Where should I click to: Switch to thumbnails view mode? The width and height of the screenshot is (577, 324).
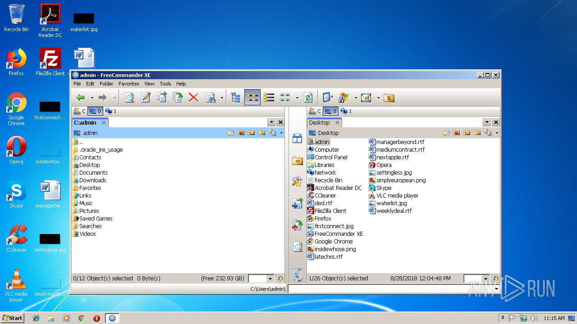pos(285,98)
